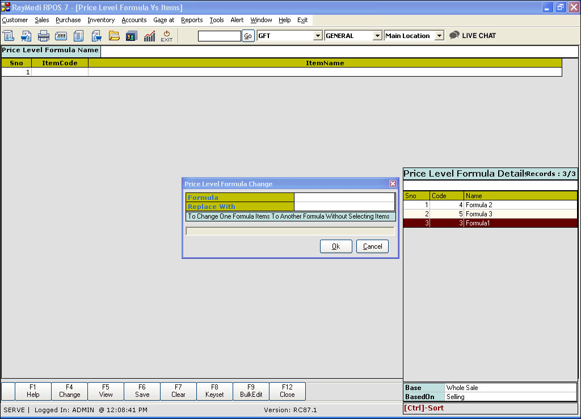The height and width of the screenshot is (419, 581).
Task: Click the Price Level Formula Name field
Action: click(x=339, y=52)
